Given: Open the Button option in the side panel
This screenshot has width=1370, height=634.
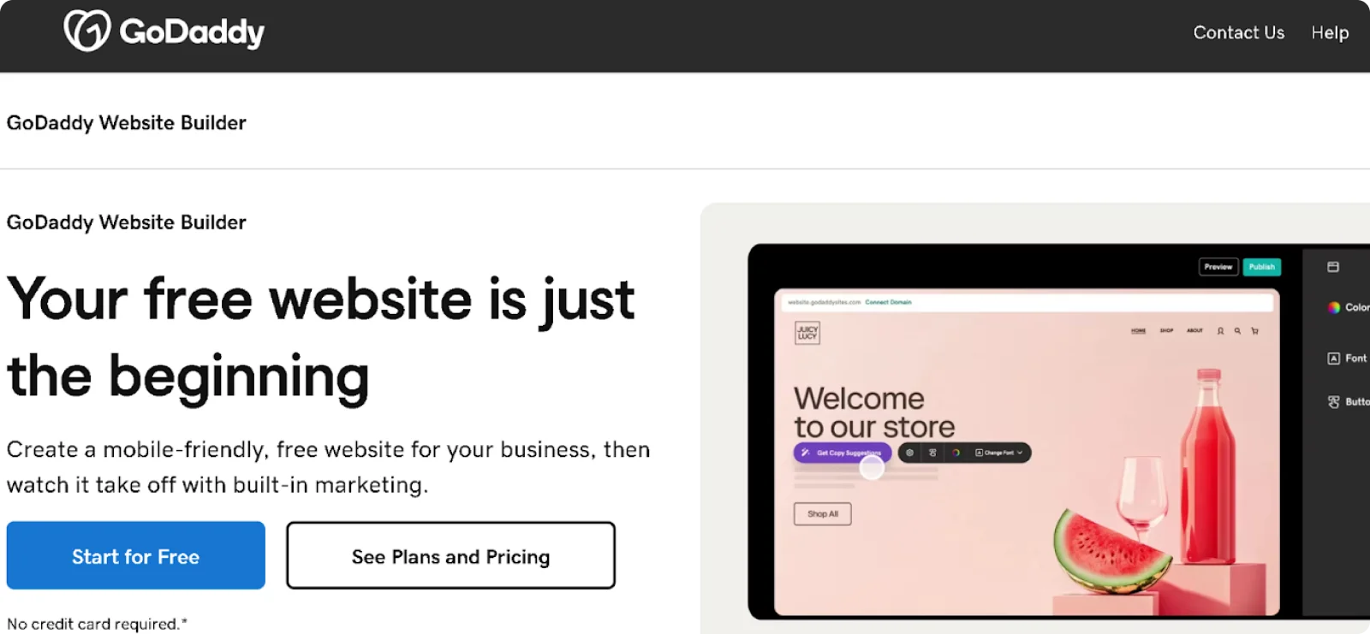Looking at the screenshot, I should 1347,402.
